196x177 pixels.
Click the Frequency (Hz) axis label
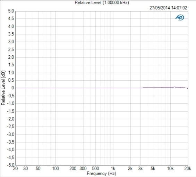pos(101,174)
